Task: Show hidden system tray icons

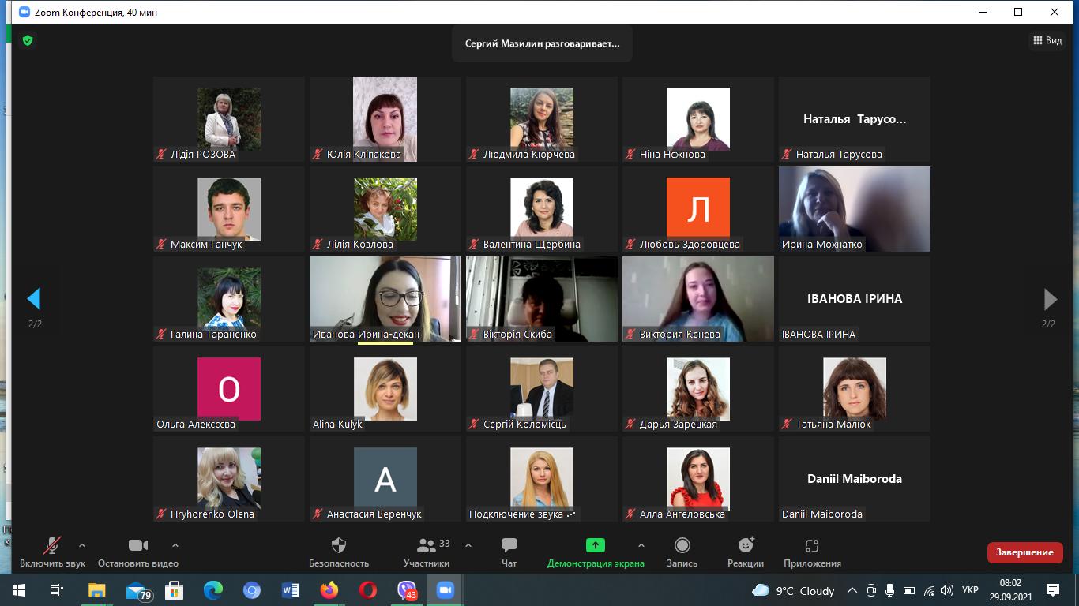Action: (852, 590)
